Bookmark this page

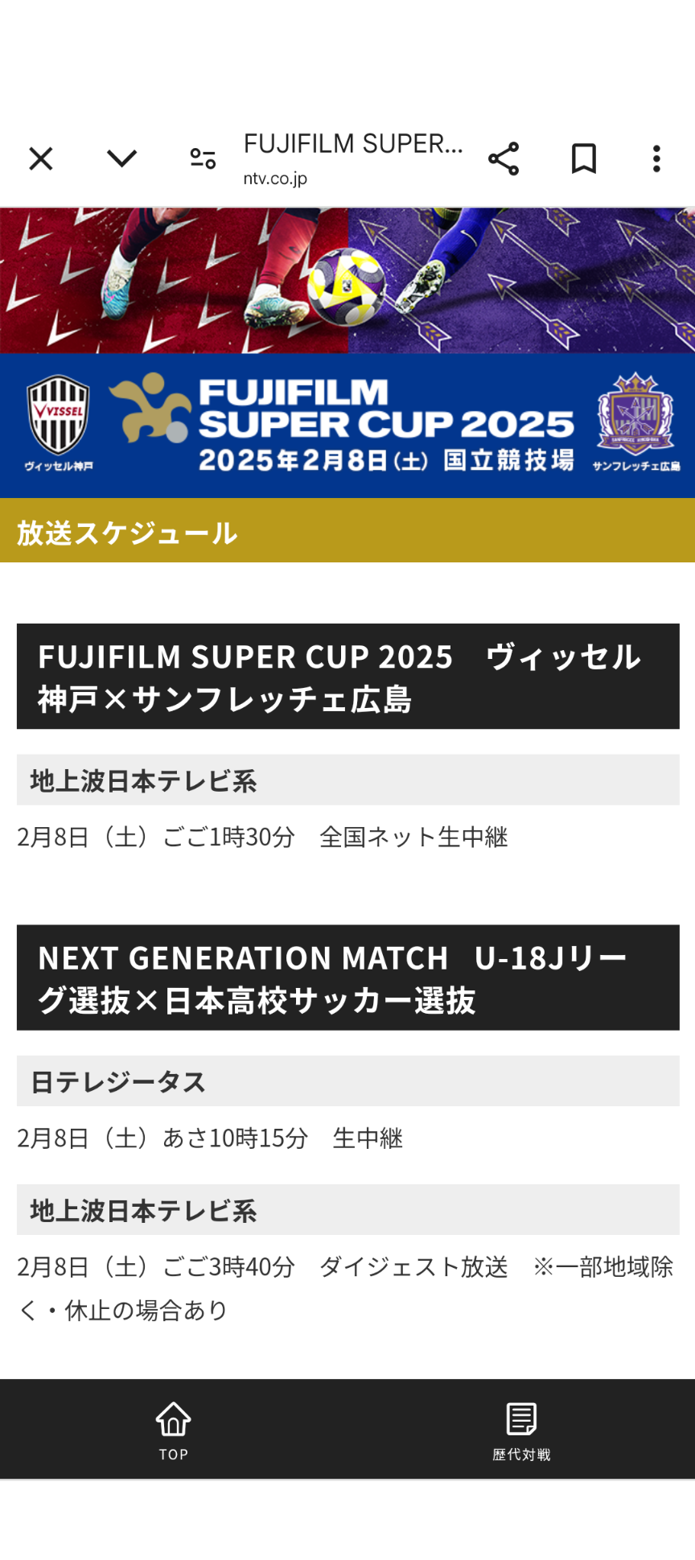(x=584, y=158)
